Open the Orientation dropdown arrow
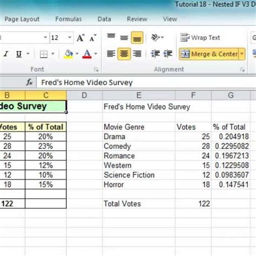Image resolution: width=256 pixels, height=256 pixels. pos(162,37)
